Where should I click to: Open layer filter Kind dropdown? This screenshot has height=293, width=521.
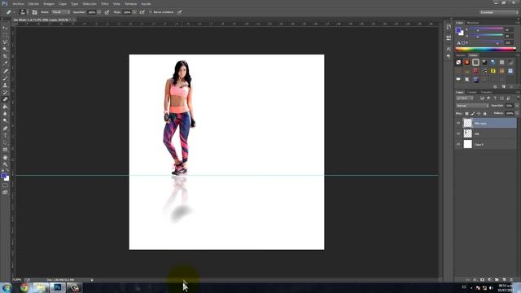pos(465,98)
